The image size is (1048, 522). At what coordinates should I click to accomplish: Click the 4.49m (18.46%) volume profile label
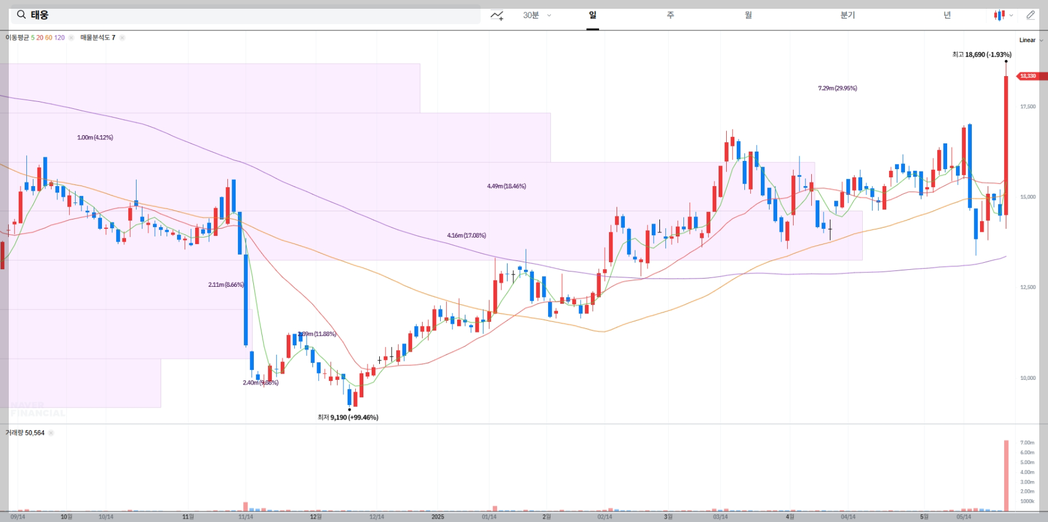click(x=506, y=186)
